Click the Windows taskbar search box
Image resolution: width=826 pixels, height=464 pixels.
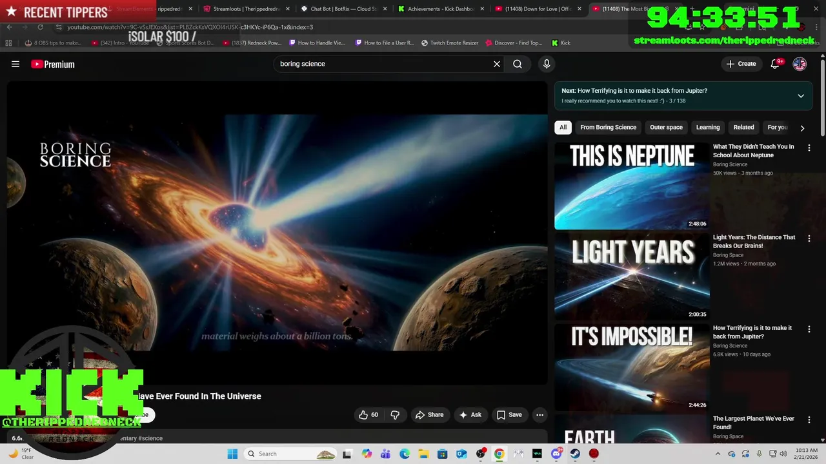290,454
